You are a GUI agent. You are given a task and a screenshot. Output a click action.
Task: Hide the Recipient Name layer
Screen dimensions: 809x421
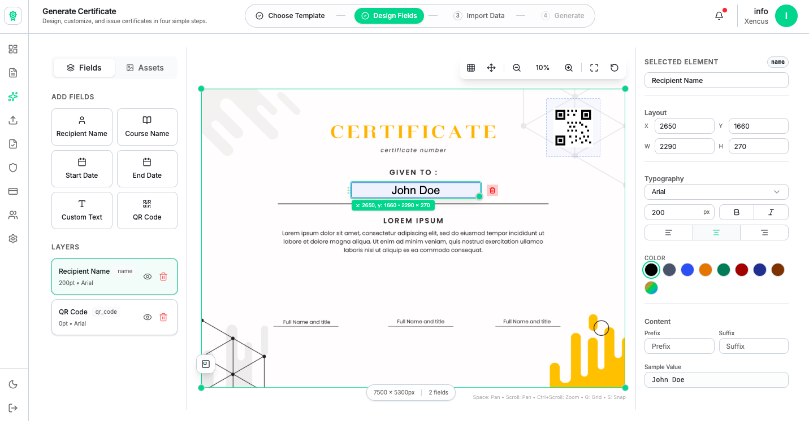point(148,277)
